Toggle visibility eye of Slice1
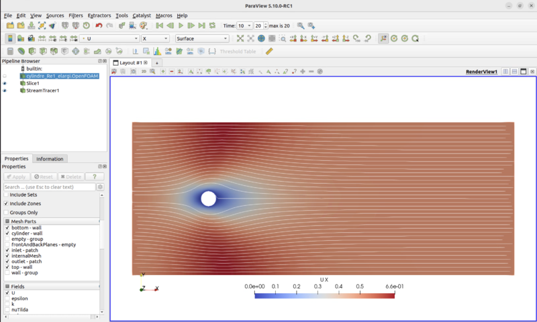 tap(5, 83)
